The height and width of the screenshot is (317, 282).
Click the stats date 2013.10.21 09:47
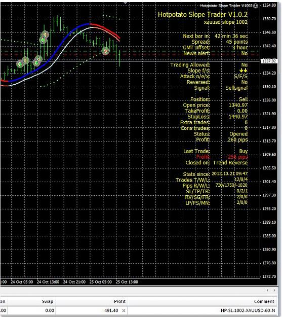[230, 173]
